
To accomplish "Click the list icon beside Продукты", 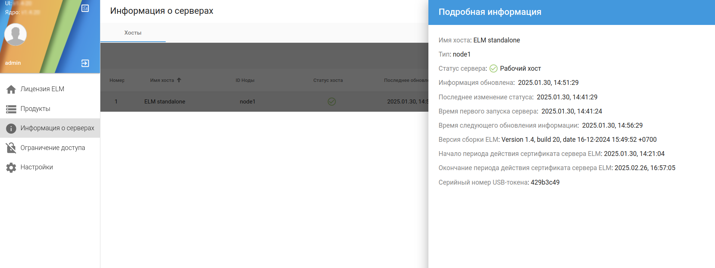I will coord(11,109).
